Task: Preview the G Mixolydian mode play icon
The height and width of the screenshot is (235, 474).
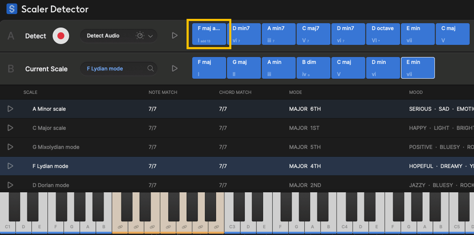Action: click(x=10, y=147)
